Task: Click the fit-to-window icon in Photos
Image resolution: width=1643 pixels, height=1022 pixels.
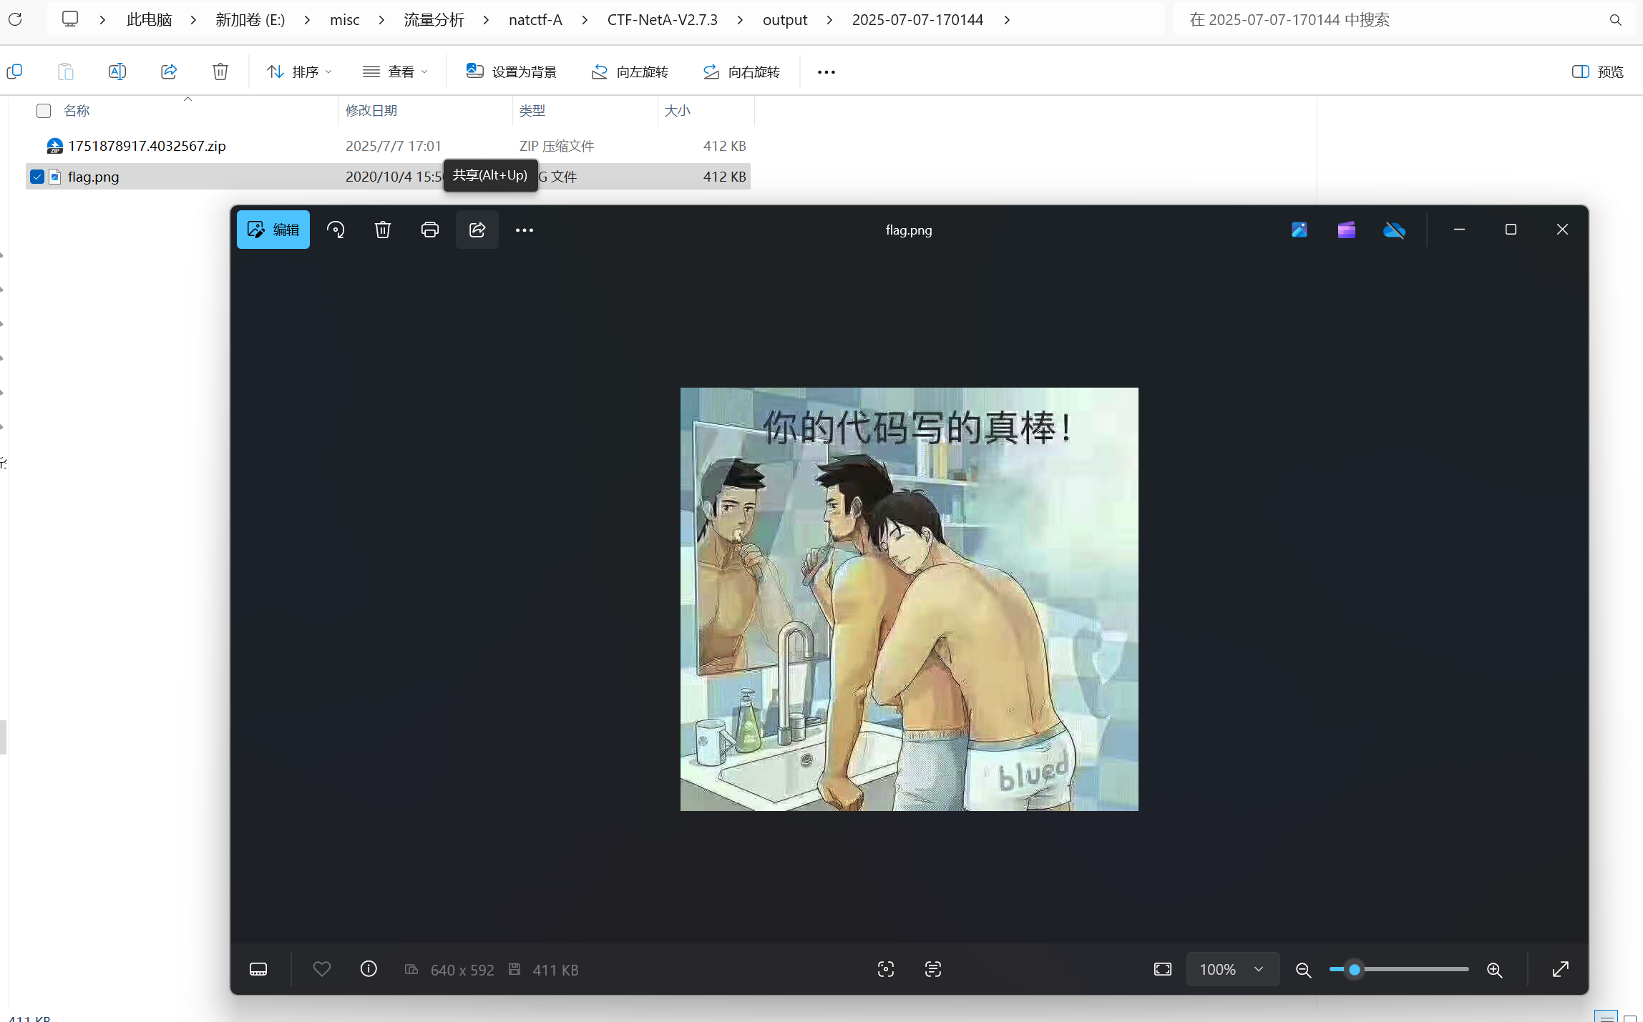Action: (x=1163, y=969)
